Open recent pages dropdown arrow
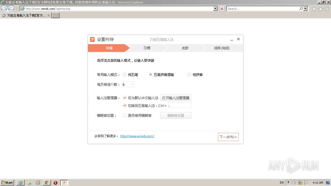The height and width of the screenshot is (186, 331). (17, 9)
